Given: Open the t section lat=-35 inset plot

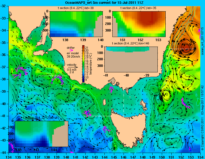Looking at the screenshot, I should tap(139, 24).
